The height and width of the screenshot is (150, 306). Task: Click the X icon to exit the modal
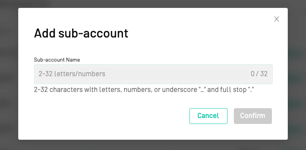(x=277, y=19)
